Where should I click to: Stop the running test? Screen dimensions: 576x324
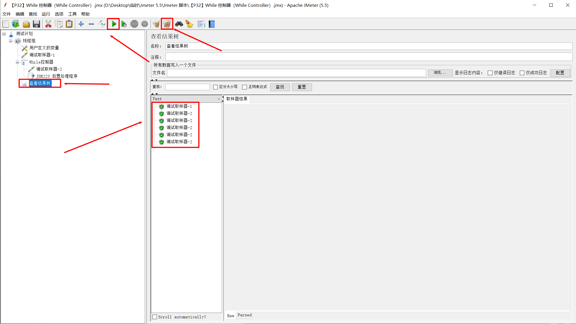134,24
